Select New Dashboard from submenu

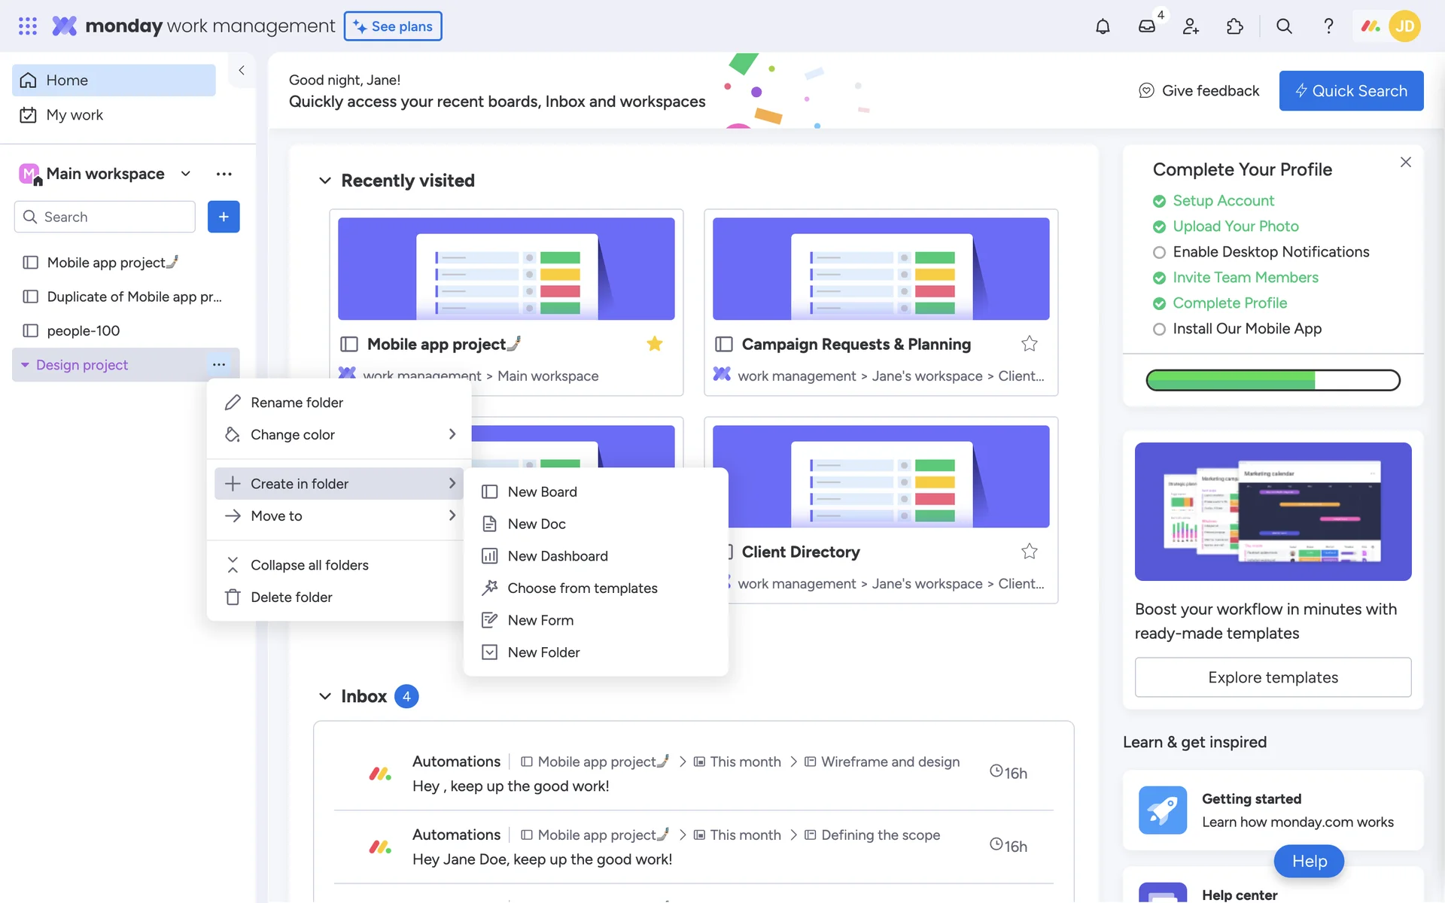pos(557,556)
